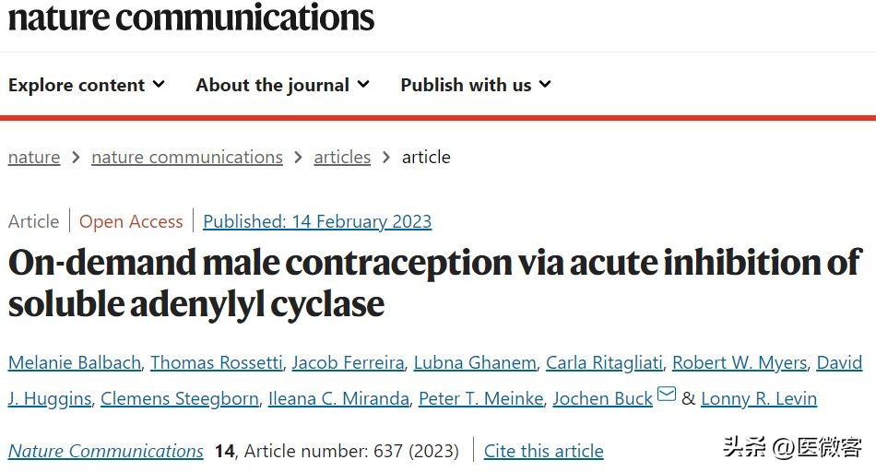Click the nature communications logo

[x=191, y=17]
